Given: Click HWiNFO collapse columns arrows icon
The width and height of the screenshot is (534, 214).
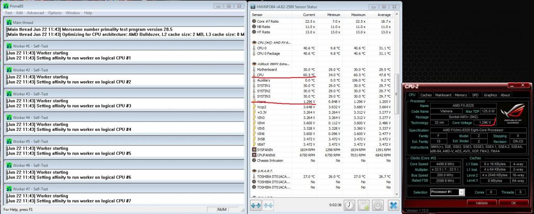Looking at the screenshot, I should (268, 205).
